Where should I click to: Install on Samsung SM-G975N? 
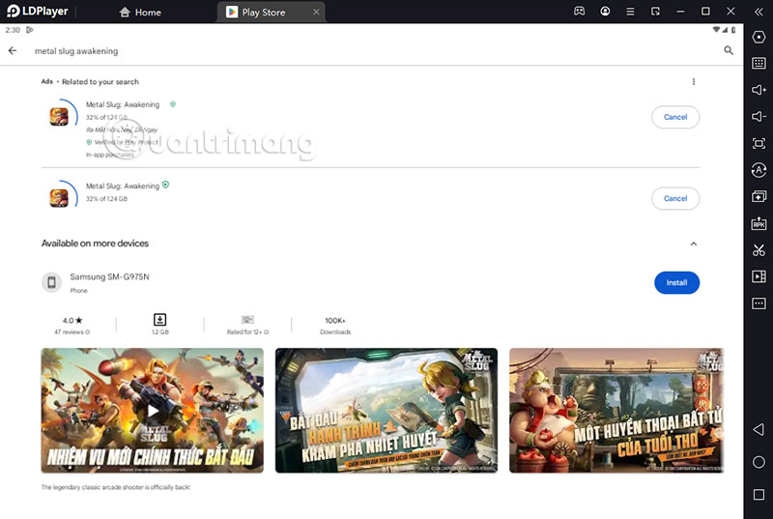click(x=676, y=282)
